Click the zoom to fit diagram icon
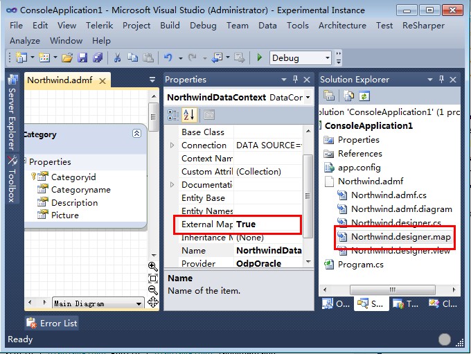The height and width of the screenshot is (354, 471). coord(153,278)
